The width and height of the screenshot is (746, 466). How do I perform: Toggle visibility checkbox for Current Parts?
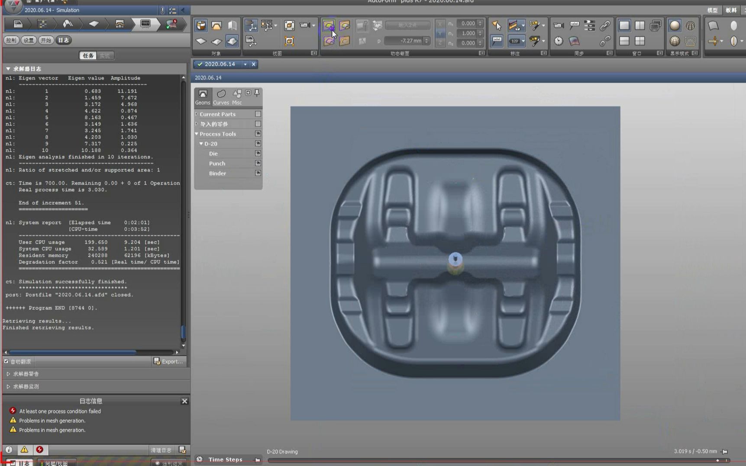coord(258,114)
